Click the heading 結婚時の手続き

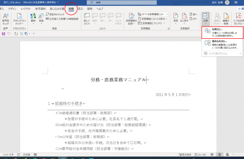tap(69, 104)
